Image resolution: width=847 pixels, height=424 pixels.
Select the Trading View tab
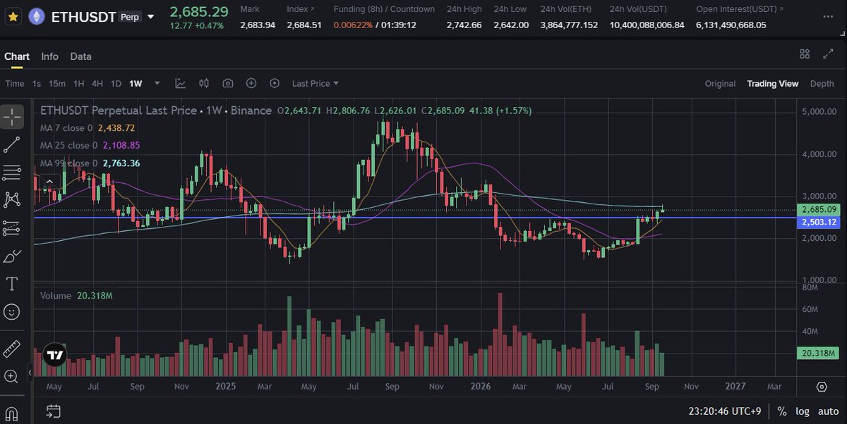(x=773, y=83)
